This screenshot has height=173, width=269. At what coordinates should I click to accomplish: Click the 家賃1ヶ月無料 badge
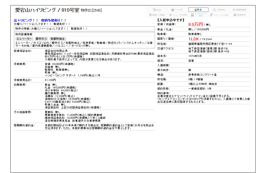[157, 15]
